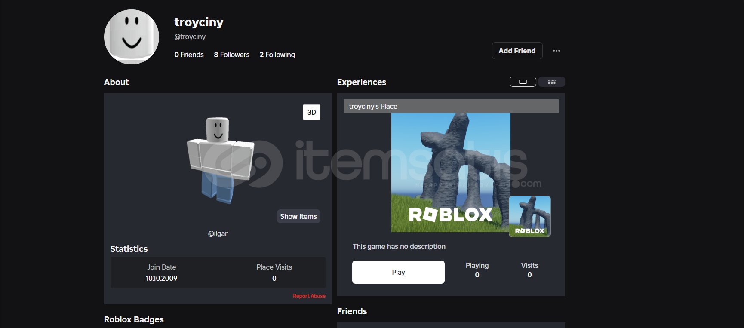Click the Playing count label

click(477, 265)
